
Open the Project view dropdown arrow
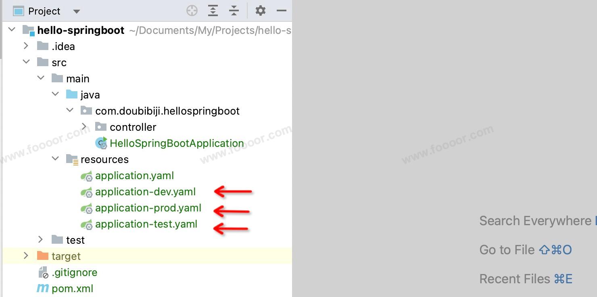click(x=77, y=12)
